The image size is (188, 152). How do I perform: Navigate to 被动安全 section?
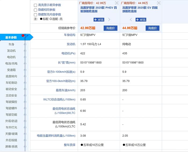coord(11,89)
